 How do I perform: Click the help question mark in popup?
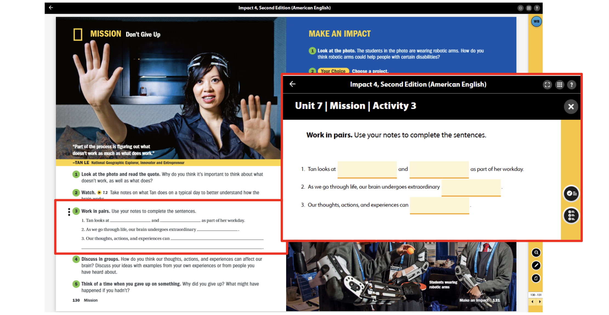[572, 85]
